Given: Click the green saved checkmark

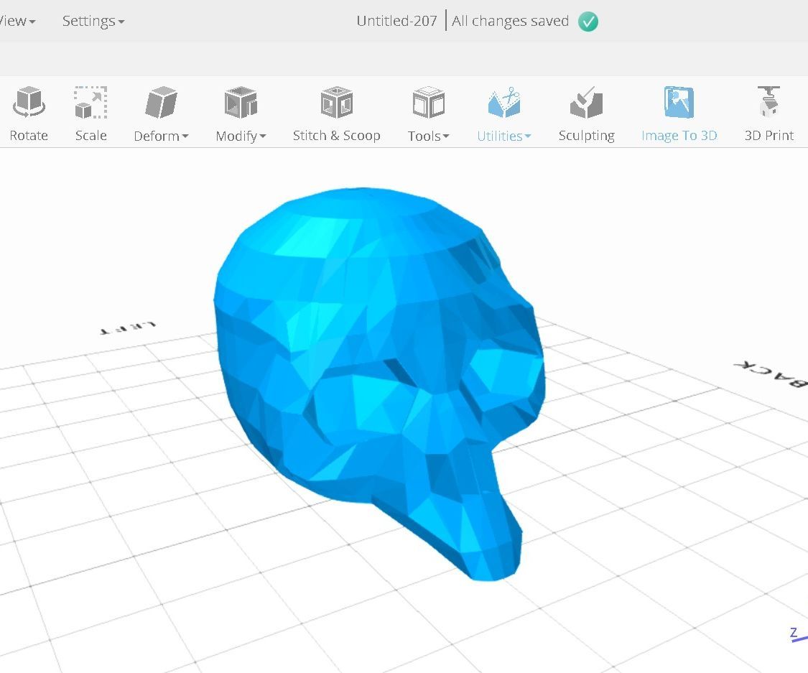Looking at the screenshot, I should (x=588, y=22).
